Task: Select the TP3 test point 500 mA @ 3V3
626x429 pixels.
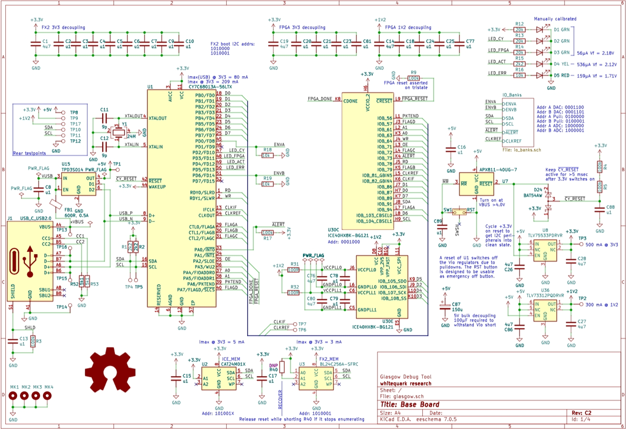Action: pos(581,244)
